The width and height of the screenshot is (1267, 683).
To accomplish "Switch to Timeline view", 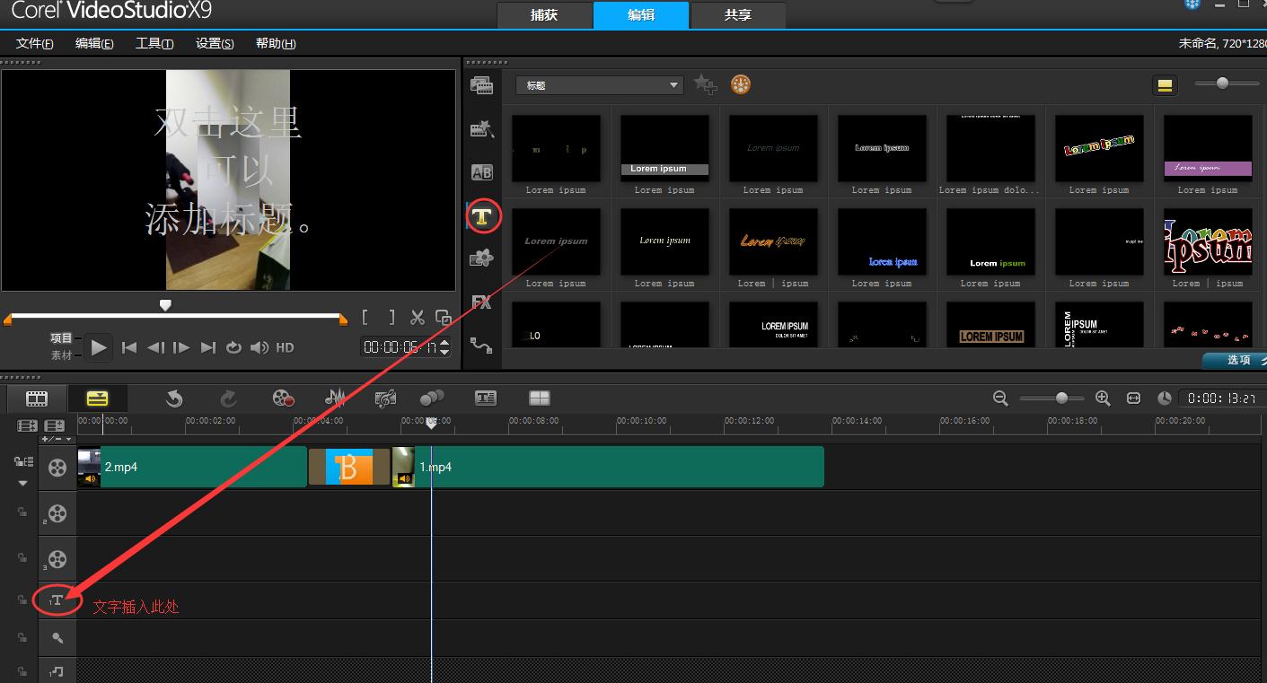I will pos(97,398).
